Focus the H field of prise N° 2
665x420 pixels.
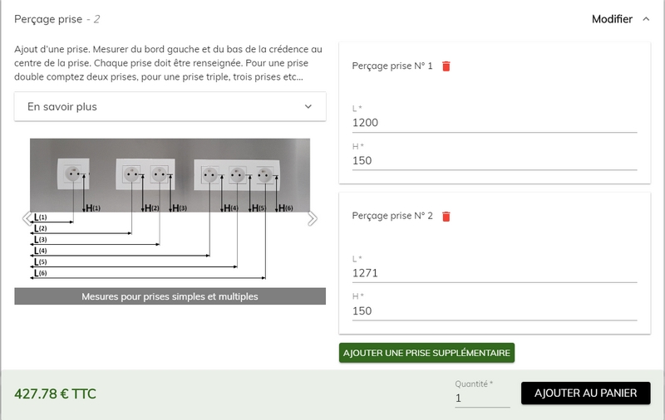(494, 311)
